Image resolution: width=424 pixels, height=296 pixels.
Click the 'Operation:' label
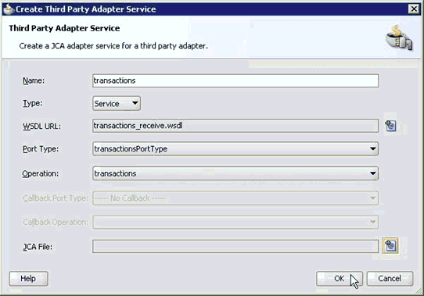click(x=41, y=173)
